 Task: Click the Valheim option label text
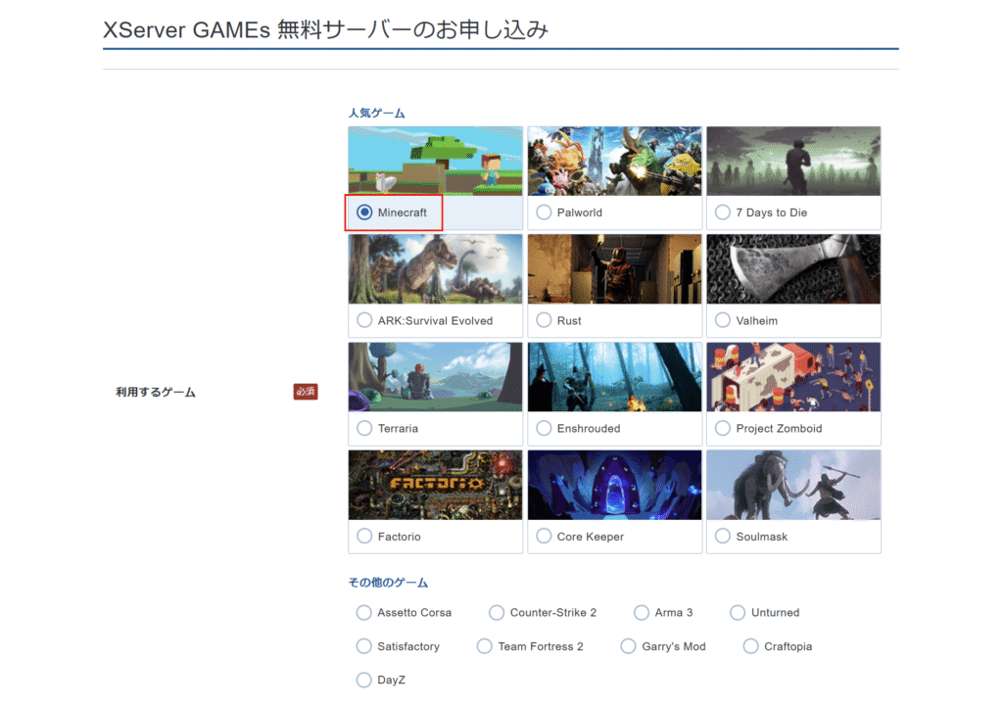point(757,320)
